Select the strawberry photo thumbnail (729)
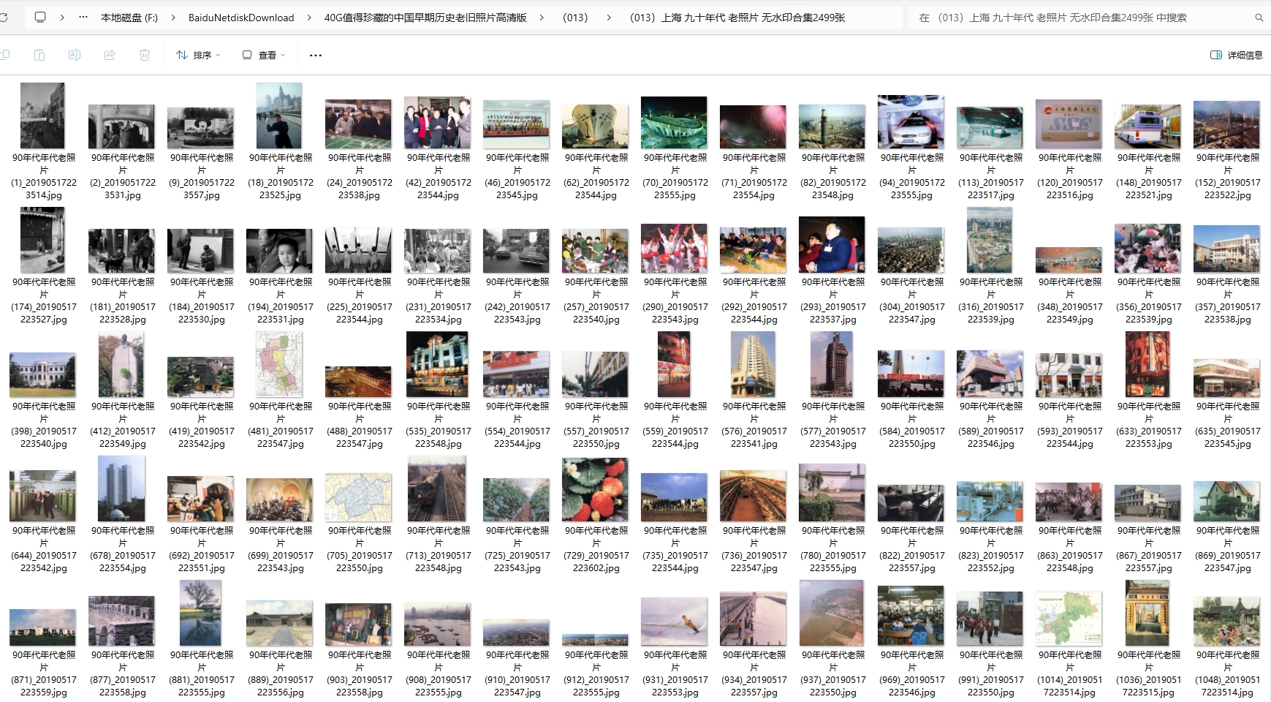 click(x=596, y=489)
